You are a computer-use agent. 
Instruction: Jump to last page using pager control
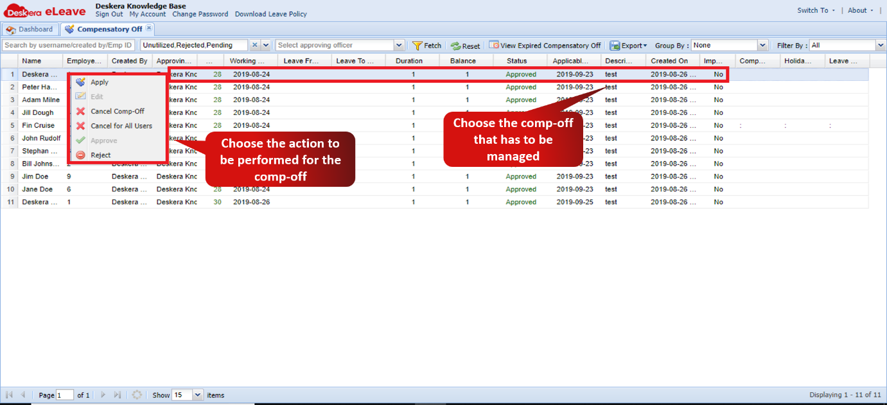[x=117, y=395]
